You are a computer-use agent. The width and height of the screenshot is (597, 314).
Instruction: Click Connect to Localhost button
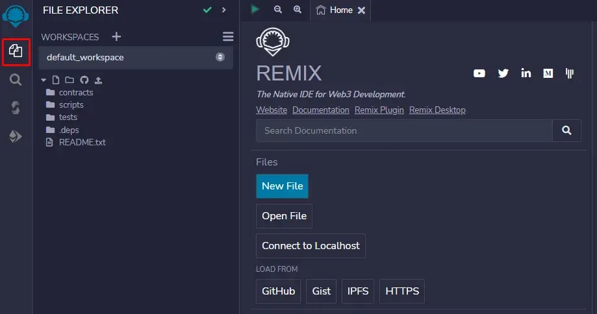click(311, 246)
